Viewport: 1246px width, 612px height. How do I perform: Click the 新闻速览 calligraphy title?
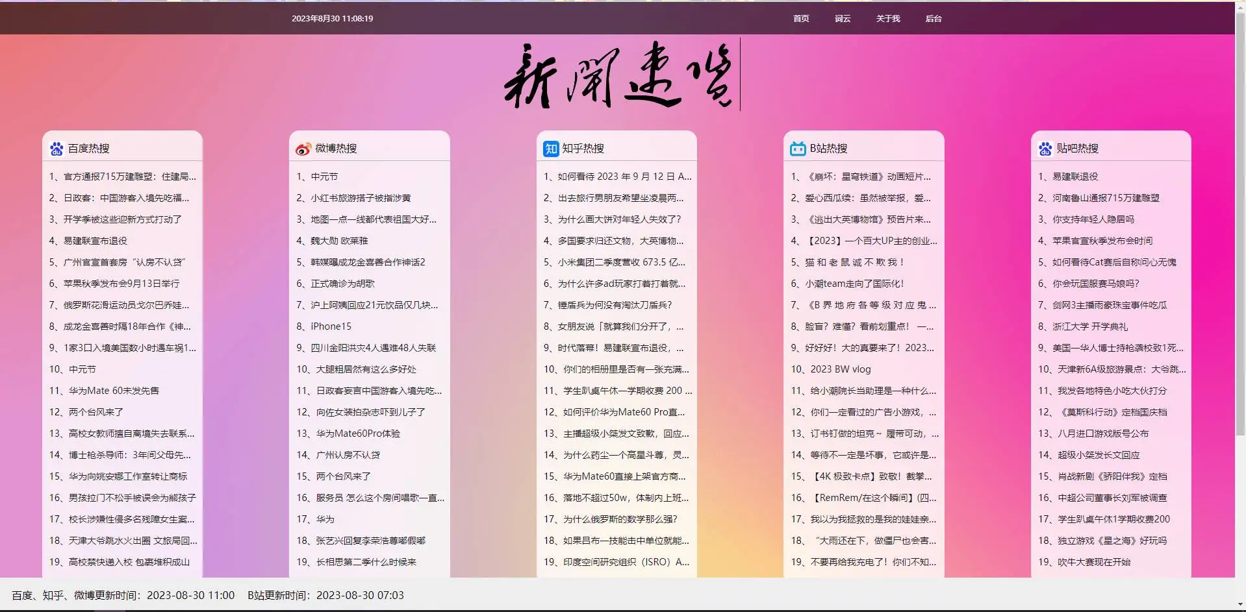(x=618, y=75)
